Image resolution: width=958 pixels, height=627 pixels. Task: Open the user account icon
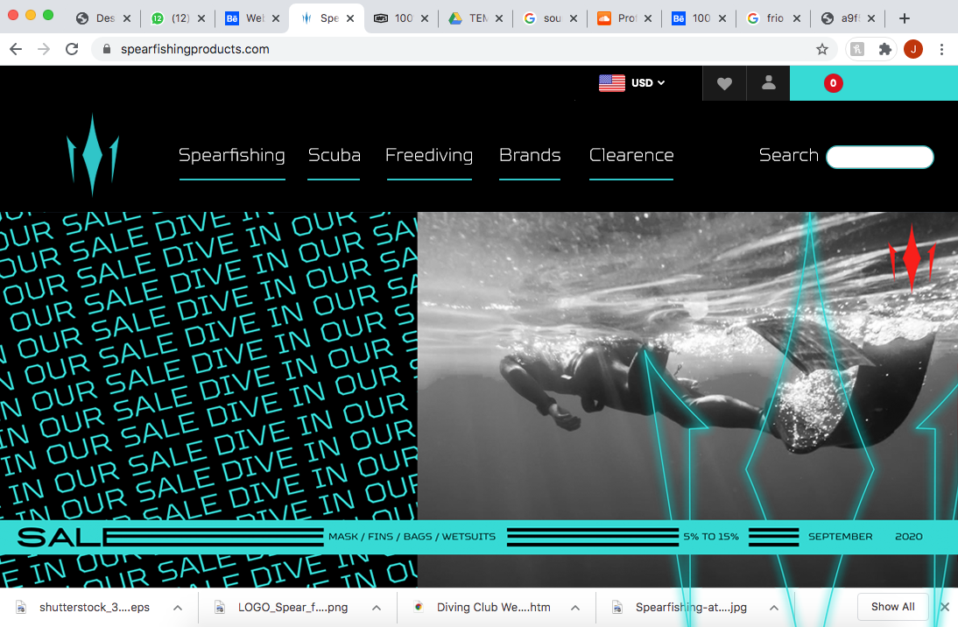(769, 83)
